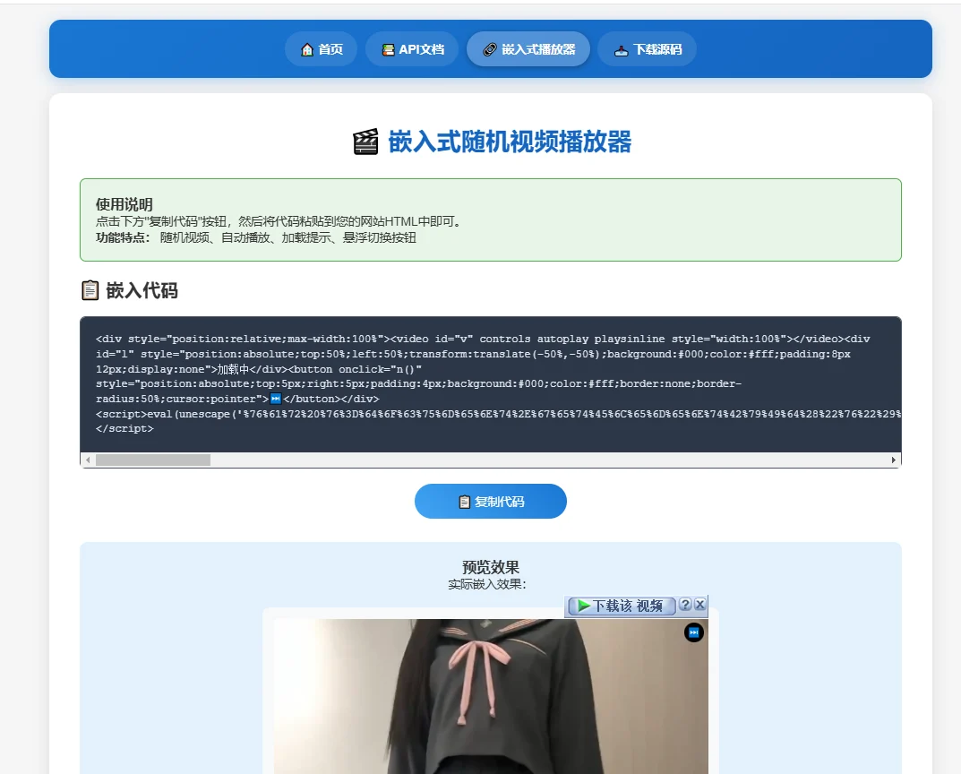Click the clapperboard icon in the page title
The width and height of the screenshot is (961, 774).
[365, 142]
